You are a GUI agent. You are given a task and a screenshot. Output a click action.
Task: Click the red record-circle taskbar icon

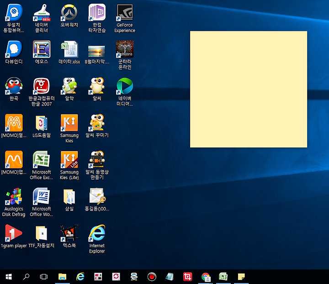pos(152,277)
